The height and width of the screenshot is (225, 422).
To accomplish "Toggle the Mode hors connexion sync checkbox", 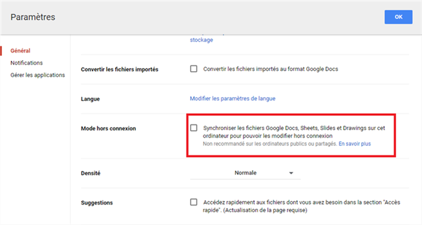I will click(x=194, y=128).
